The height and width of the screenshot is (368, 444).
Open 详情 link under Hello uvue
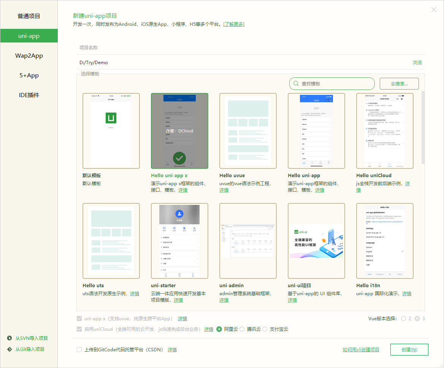tap(224, 190)
